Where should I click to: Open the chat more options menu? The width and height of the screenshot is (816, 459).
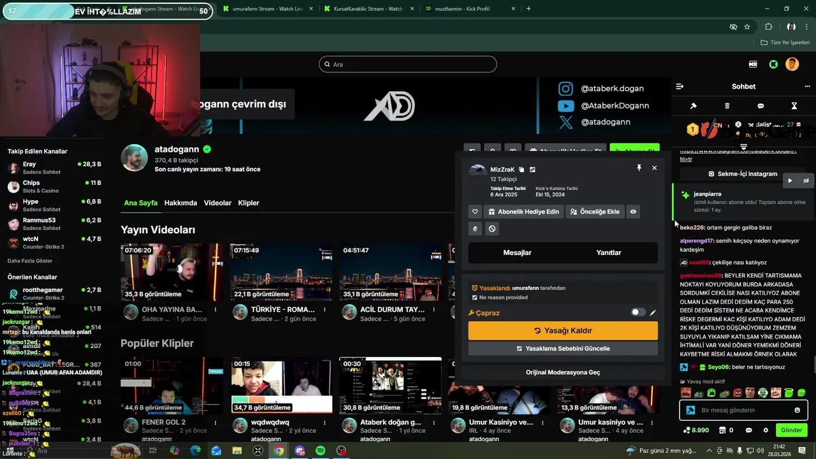(807, 86)
